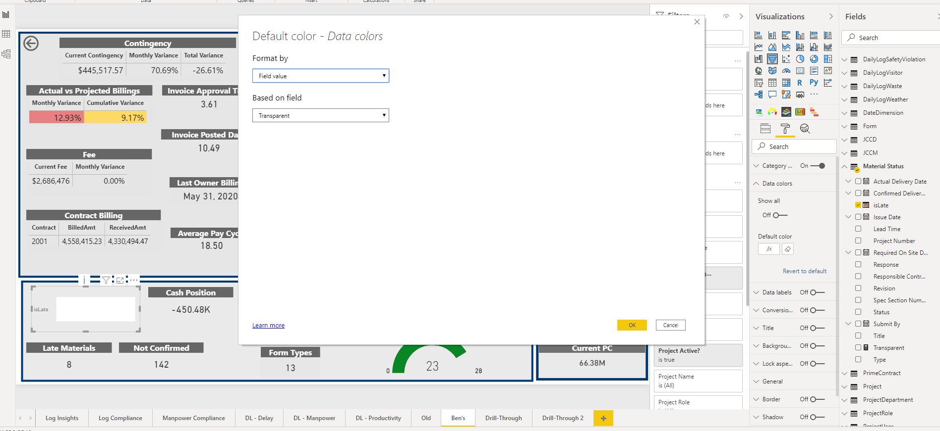Close the Default color dialog
Image resolution: width=940 pixels, height=431 pixels.
(x=697, y=22)
